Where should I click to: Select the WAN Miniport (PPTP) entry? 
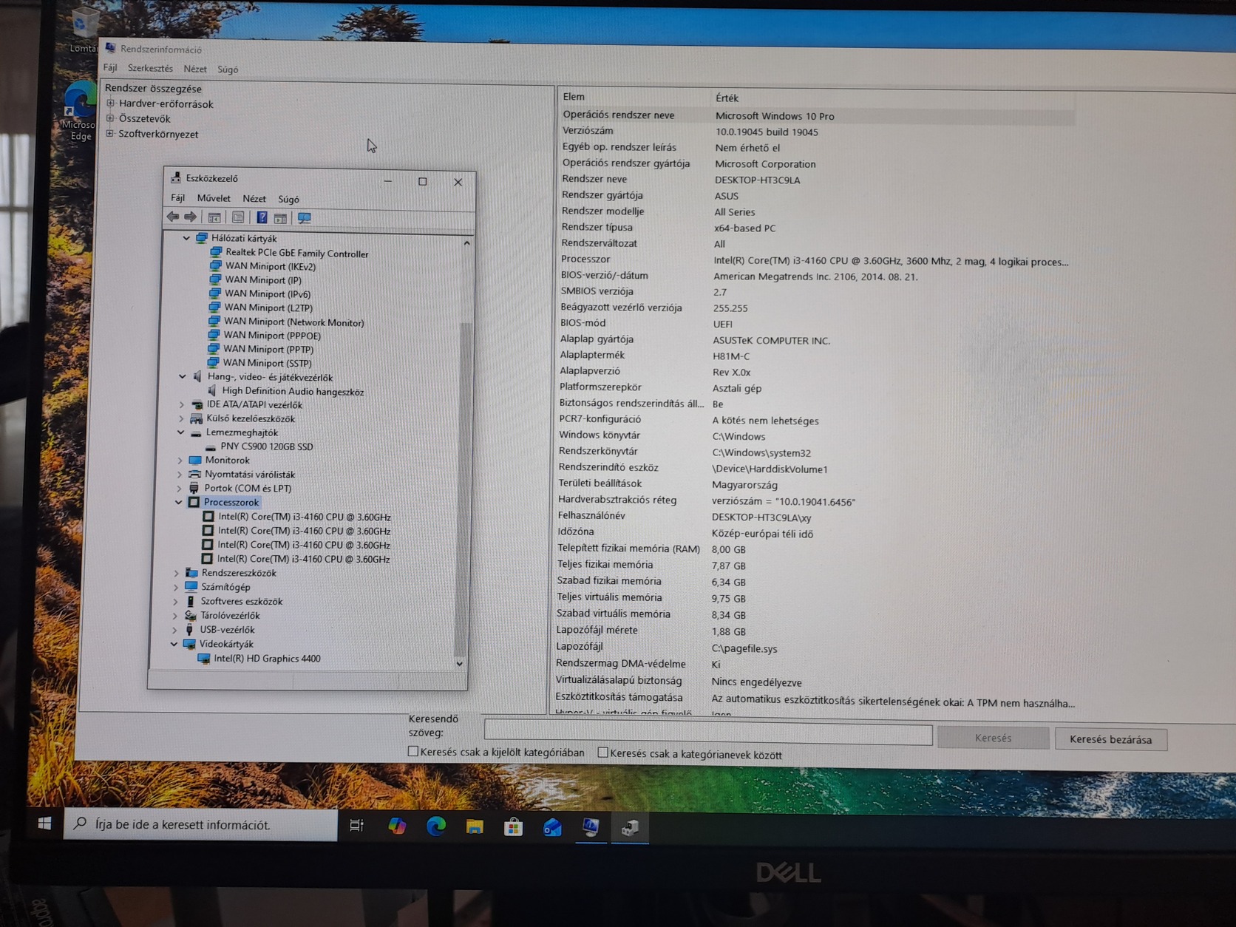pyautogui.click(x=268, y=349)
